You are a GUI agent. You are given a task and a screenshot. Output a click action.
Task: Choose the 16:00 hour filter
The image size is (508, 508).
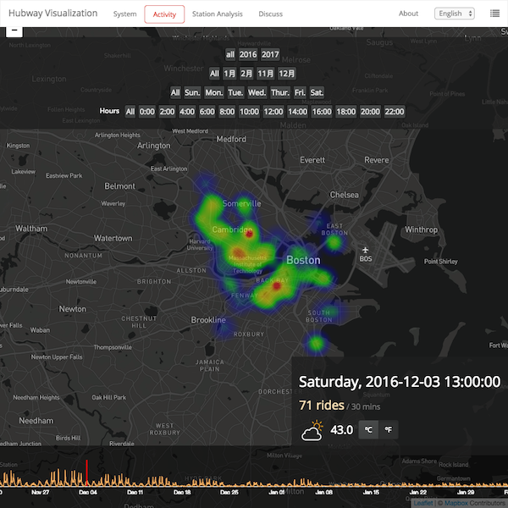pos(322,112)
